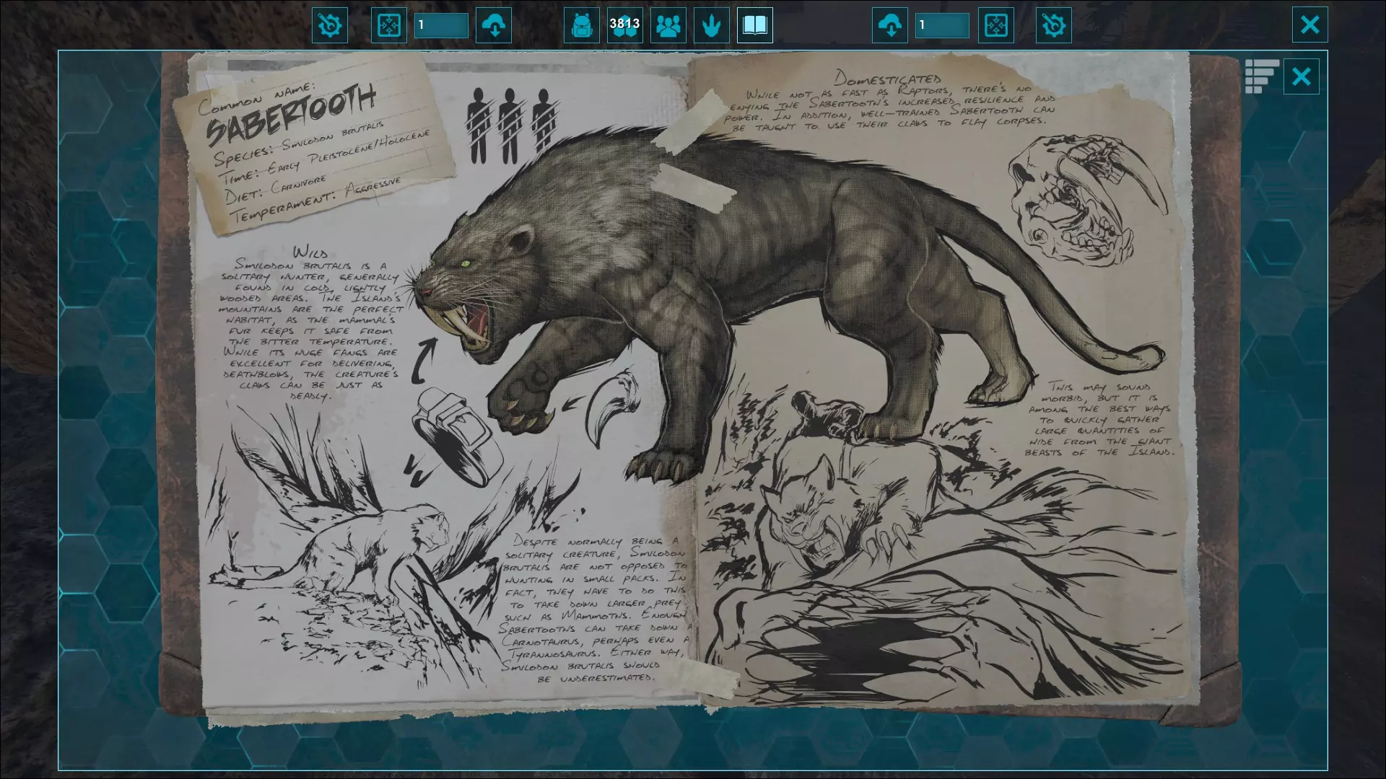Open the sort list icon beside the dossier

click(x=1261, y=76)
